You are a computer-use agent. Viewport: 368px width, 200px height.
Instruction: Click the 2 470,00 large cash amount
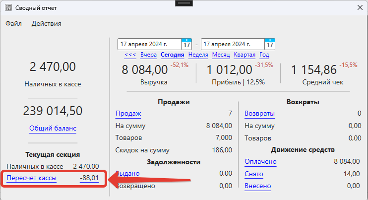coord(53,67)
